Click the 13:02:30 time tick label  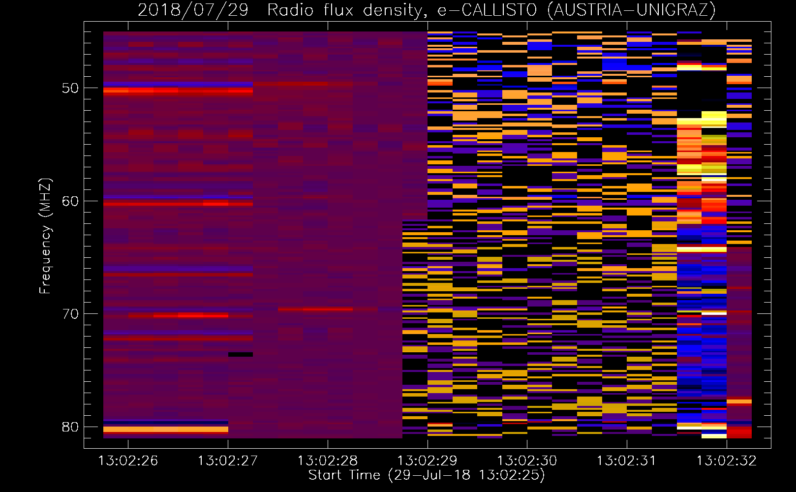pyautogui.click(x=527, y=461)
